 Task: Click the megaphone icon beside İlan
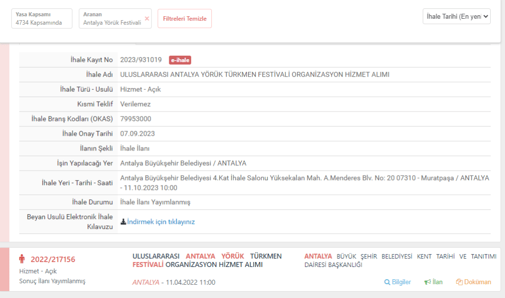427,282
